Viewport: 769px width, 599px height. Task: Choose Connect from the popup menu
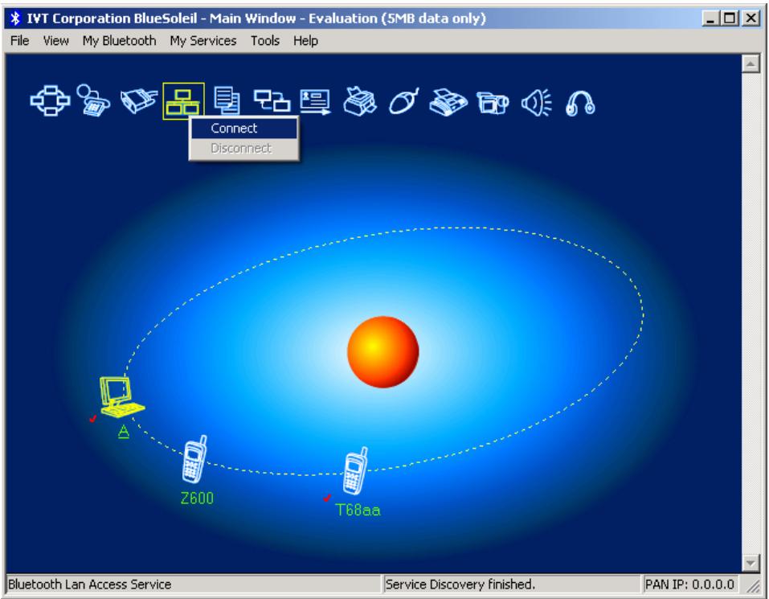coord(243,128)
